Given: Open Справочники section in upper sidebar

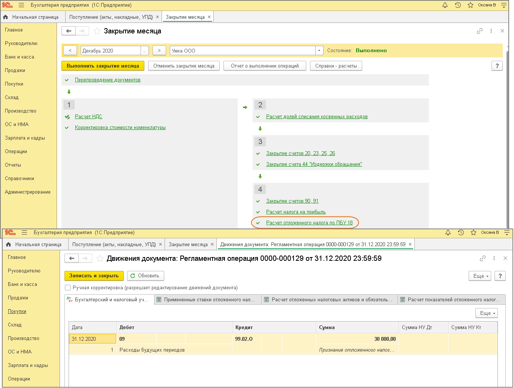Looking at the screenshot, I should [x=19, y=179].
